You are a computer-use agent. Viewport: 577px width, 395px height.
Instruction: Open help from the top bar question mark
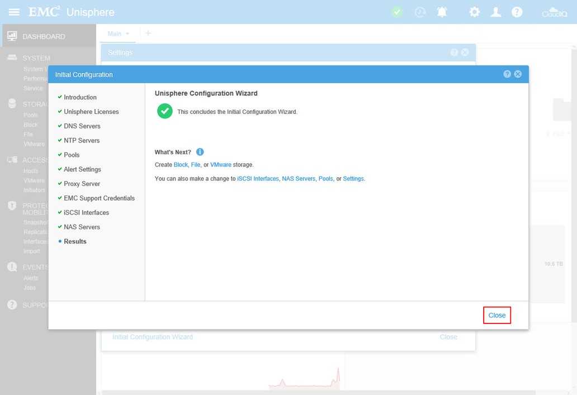(x=517, y=12)
